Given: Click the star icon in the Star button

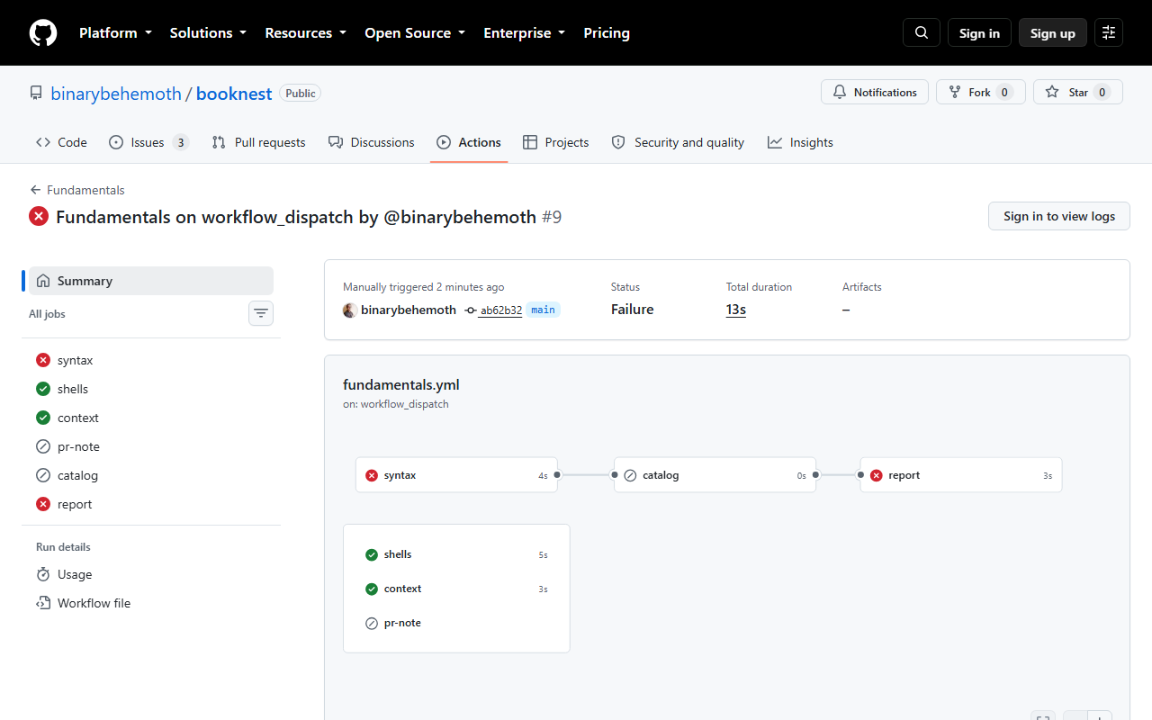Looking at the screenshot, I should 1052,93.
